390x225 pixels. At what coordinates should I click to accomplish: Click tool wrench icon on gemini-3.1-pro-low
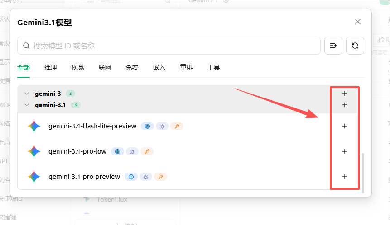pos(147,151)
